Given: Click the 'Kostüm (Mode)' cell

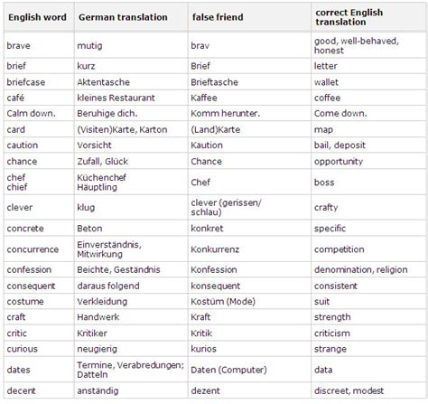Looking at the screenshot, I should coord(223,302).
